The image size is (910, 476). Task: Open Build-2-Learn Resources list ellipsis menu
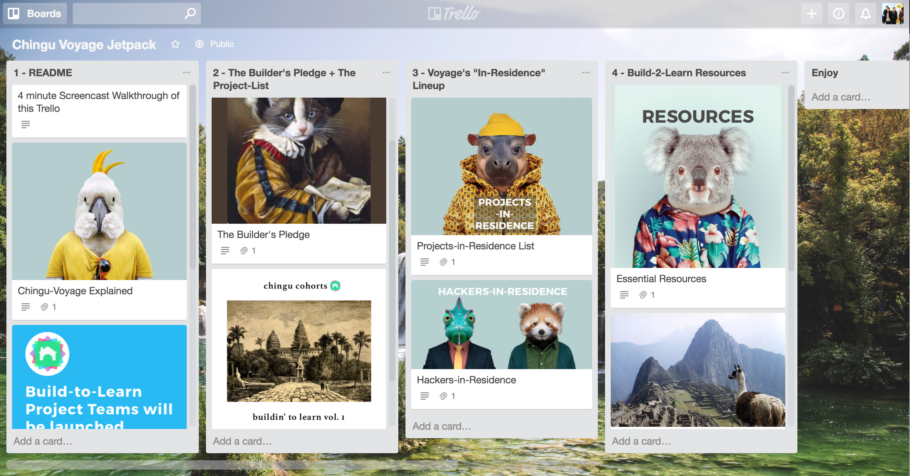[785, 73]
